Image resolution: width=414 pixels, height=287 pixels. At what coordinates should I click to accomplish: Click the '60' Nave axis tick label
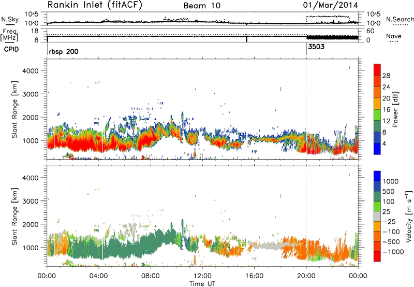click(x=371, y=31)
